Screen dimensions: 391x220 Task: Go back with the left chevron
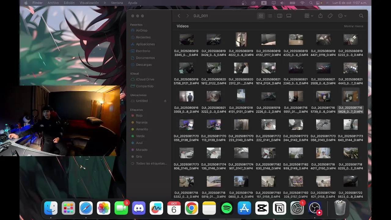(x=179, y=16)
